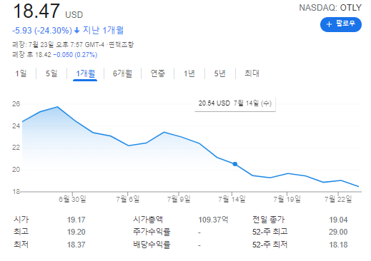Switch chart to 5년 range

[219, 73]
